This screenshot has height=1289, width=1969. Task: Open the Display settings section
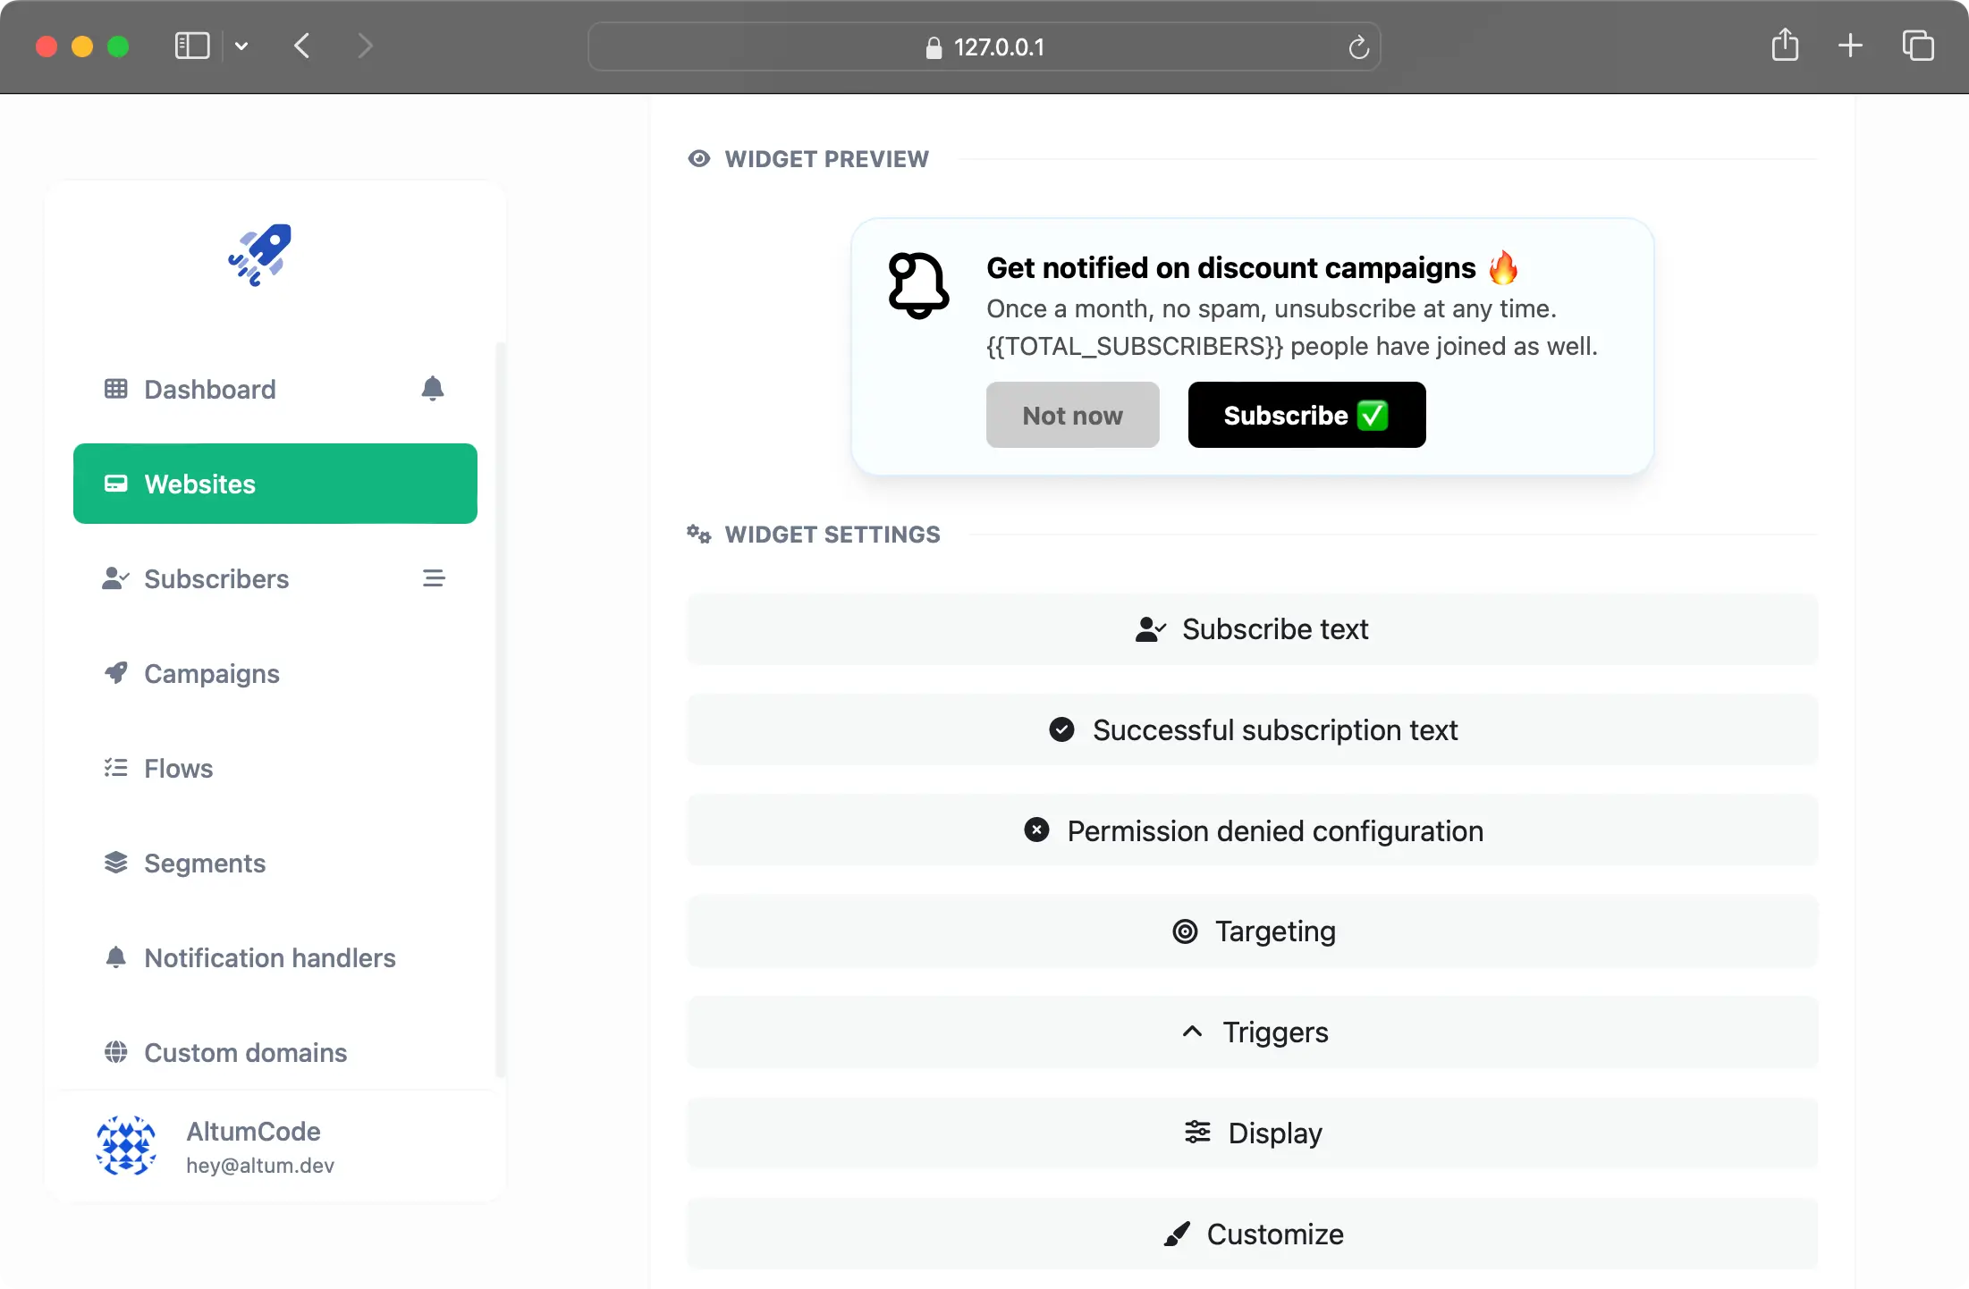1252,1133
